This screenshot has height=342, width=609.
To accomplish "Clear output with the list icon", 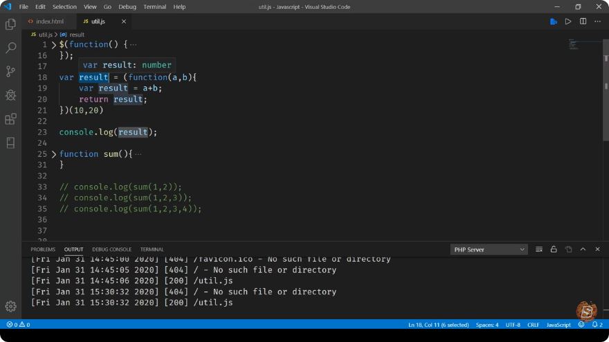I will (538, 249).
